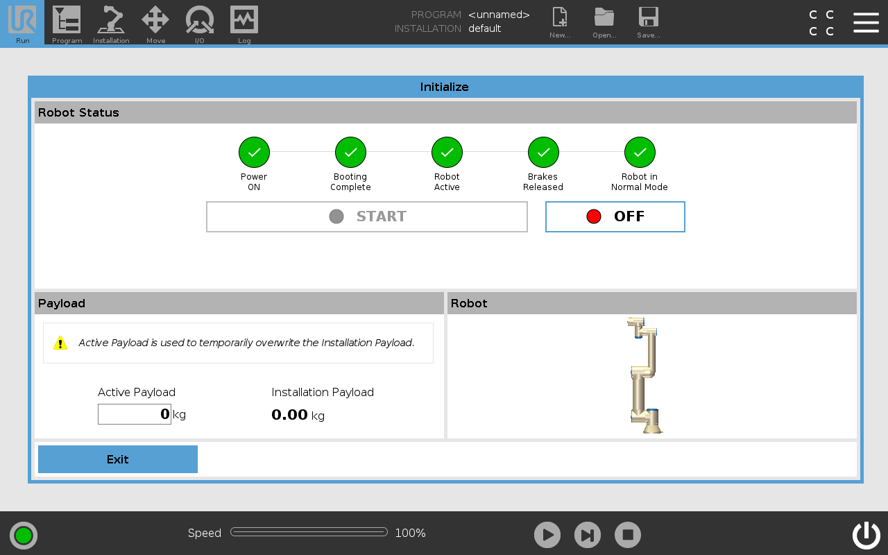Open the Installation tab
The width and height of the screenshot is (888, 555).
pyautogui.click(x=111, y=22)
